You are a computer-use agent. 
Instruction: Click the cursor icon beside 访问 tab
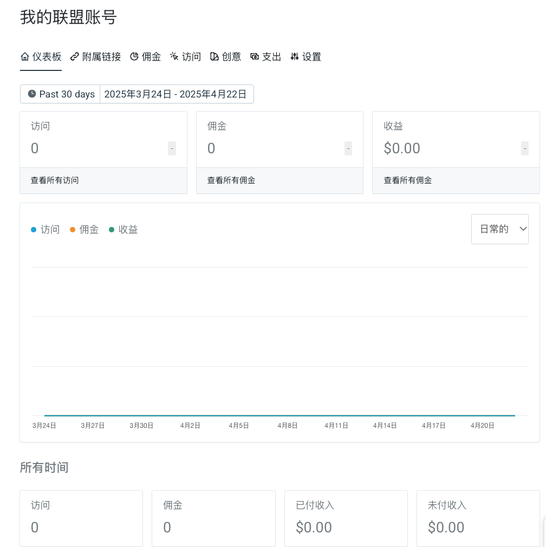[174, 56]
